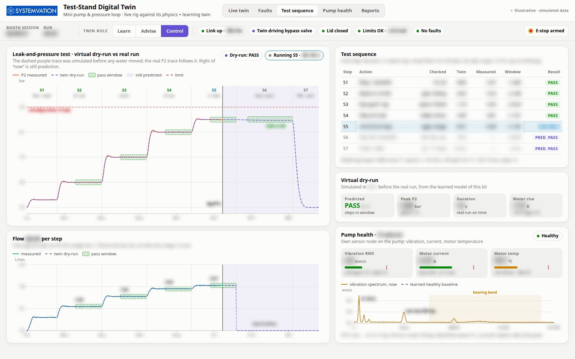This screenshot has height=359, width=575.
Task: Toggle pressure twin dry-run legend entry
Action: click(68, 75)
